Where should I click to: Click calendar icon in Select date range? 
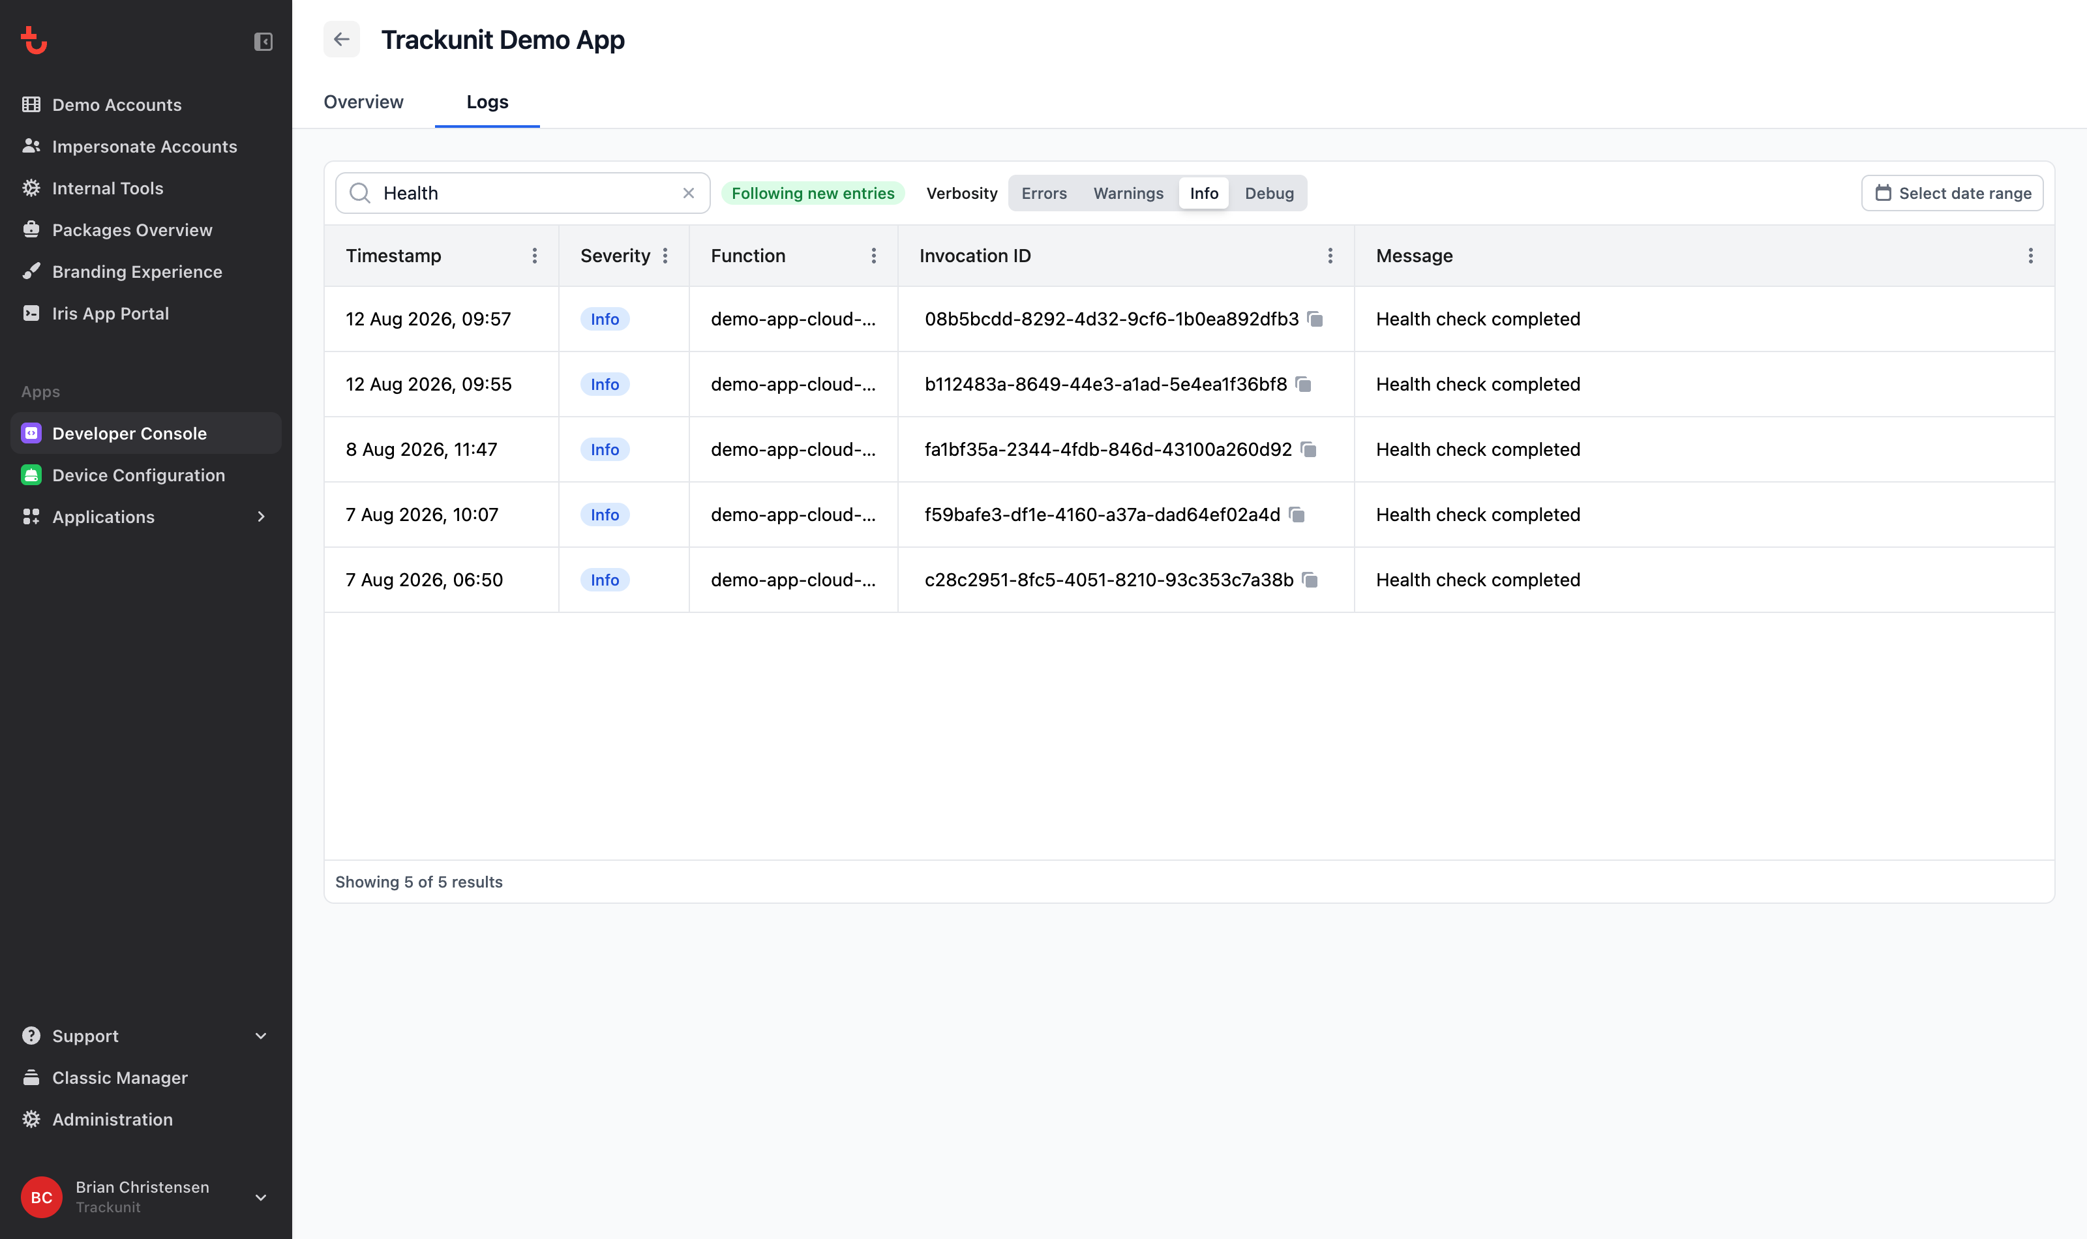pos(1884,193)
